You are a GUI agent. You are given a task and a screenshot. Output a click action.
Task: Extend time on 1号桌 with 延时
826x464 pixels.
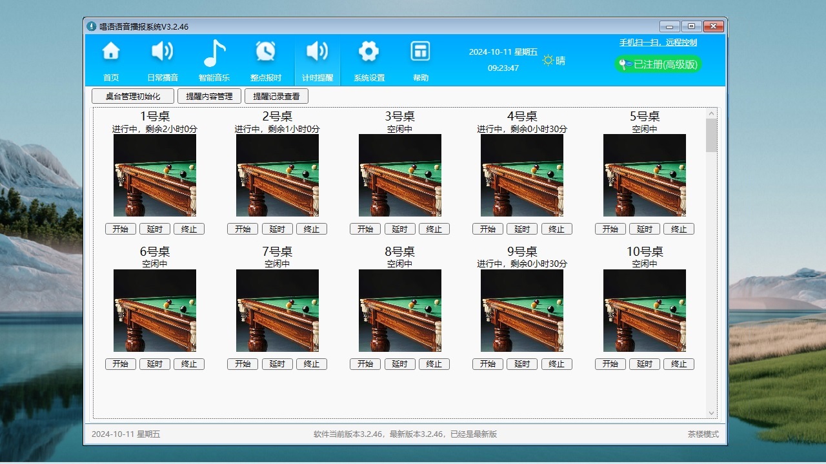coord(154,228)
